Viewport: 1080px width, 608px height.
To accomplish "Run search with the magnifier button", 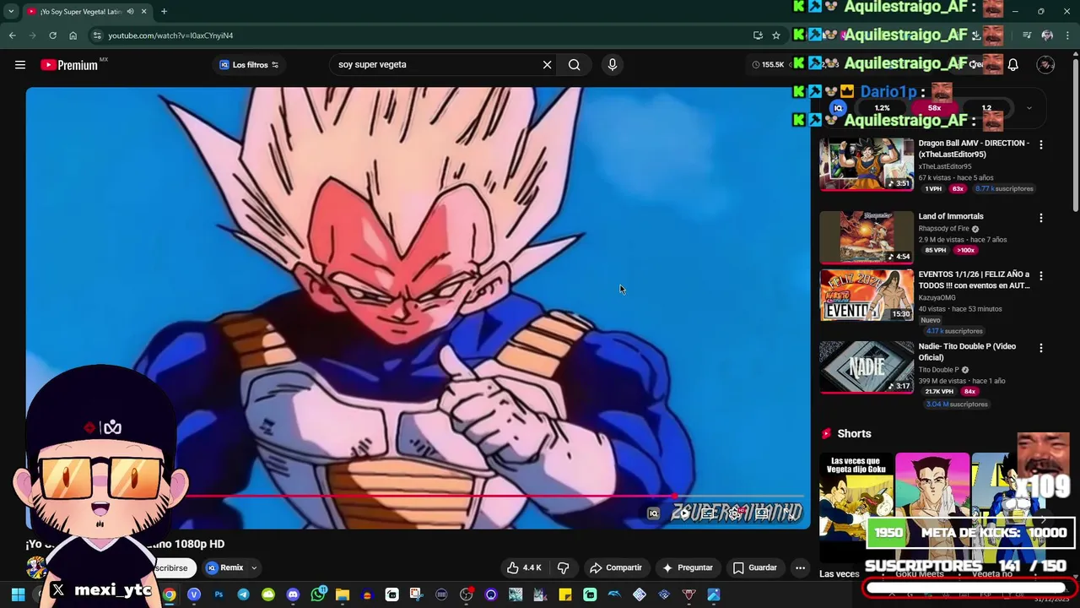I will (x=574, y=65).
